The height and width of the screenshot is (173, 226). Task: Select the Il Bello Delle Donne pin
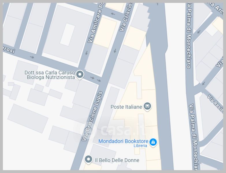pos(88,160)
